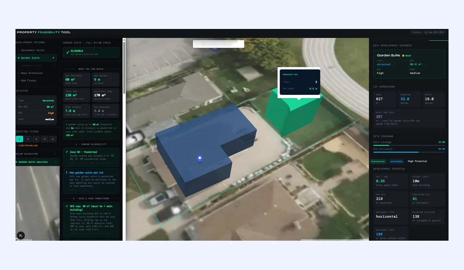This screenshot has height=270, width=464.
Task: Click the Zone RD – Permitted card
Action: (91, 157)
